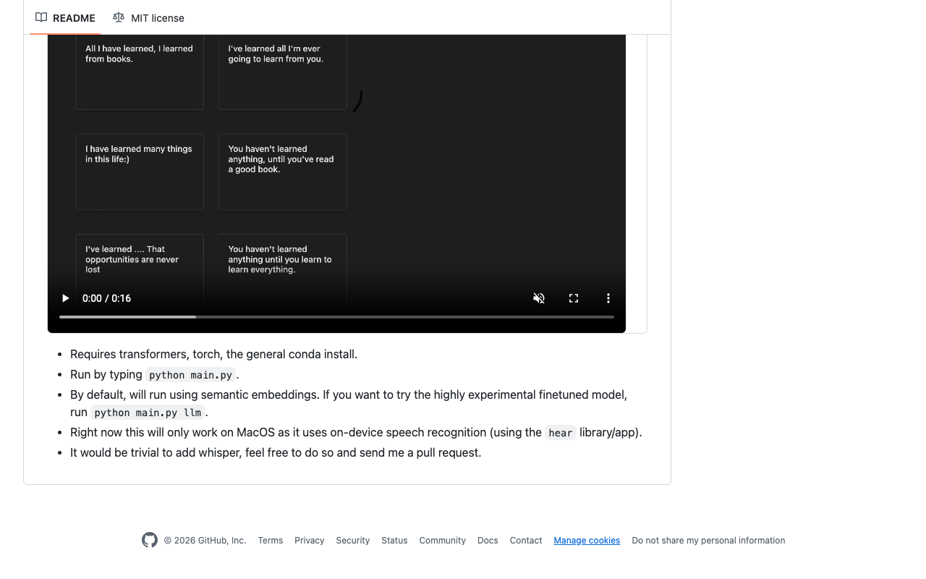Click 'until you've read a good book' card
The image size is (926, 579).
coord(283,172)
